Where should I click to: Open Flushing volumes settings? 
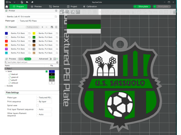(x=32, y=27)
